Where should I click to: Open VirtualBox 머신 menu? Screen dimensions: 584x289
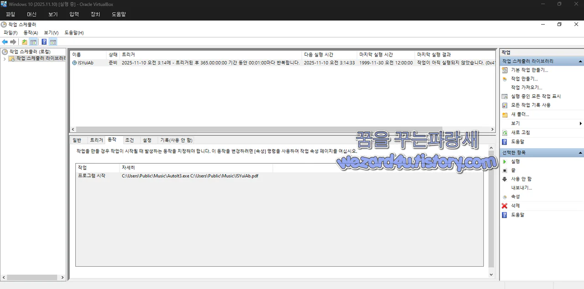pyautogui.click(x=31, y=14)
